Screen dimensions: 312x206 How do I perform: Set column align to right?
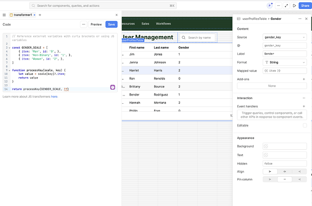point(299,171)
